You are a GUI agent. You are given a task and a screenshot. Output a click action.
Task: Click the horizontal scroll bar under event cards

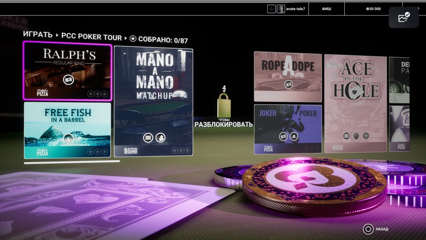(x=72, y=162)
